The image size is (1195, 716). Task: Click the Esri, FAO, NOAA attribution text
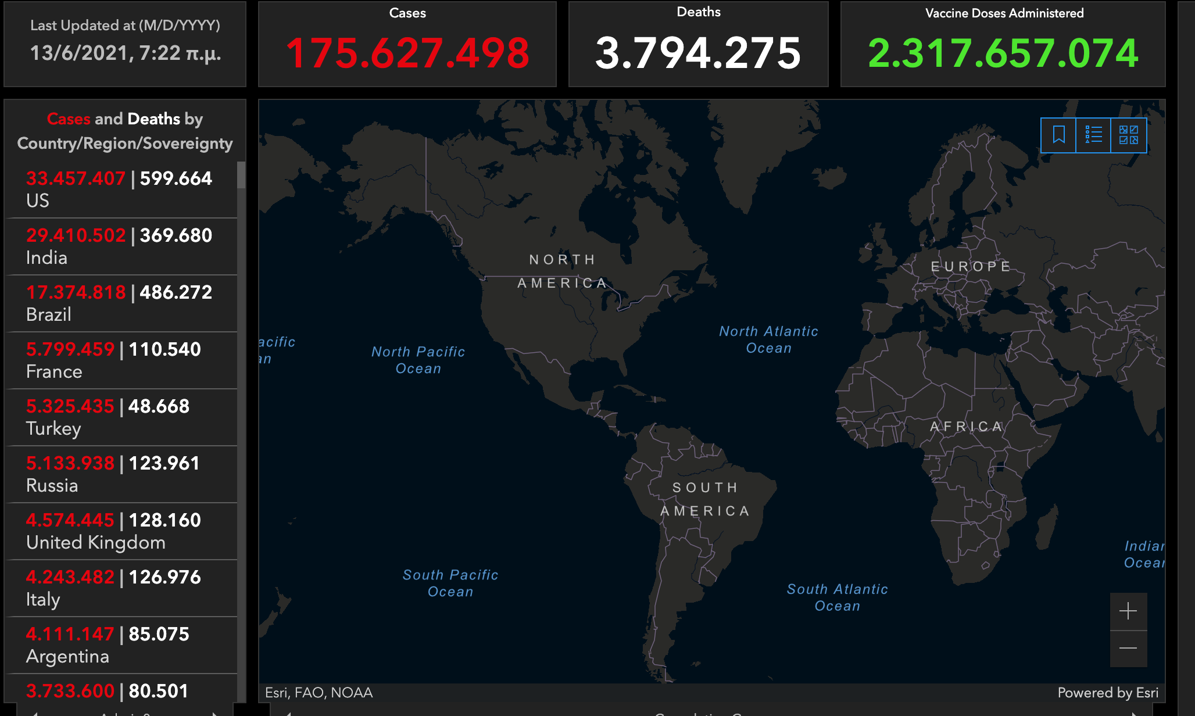tap(319, 693)
